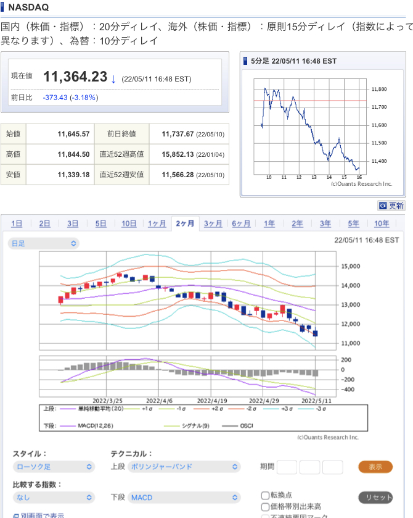The width and height of the screenshot is (413, 518).
Task: Click the first 期間 input field
Action: pyautogui.click(x=287, y=467)
